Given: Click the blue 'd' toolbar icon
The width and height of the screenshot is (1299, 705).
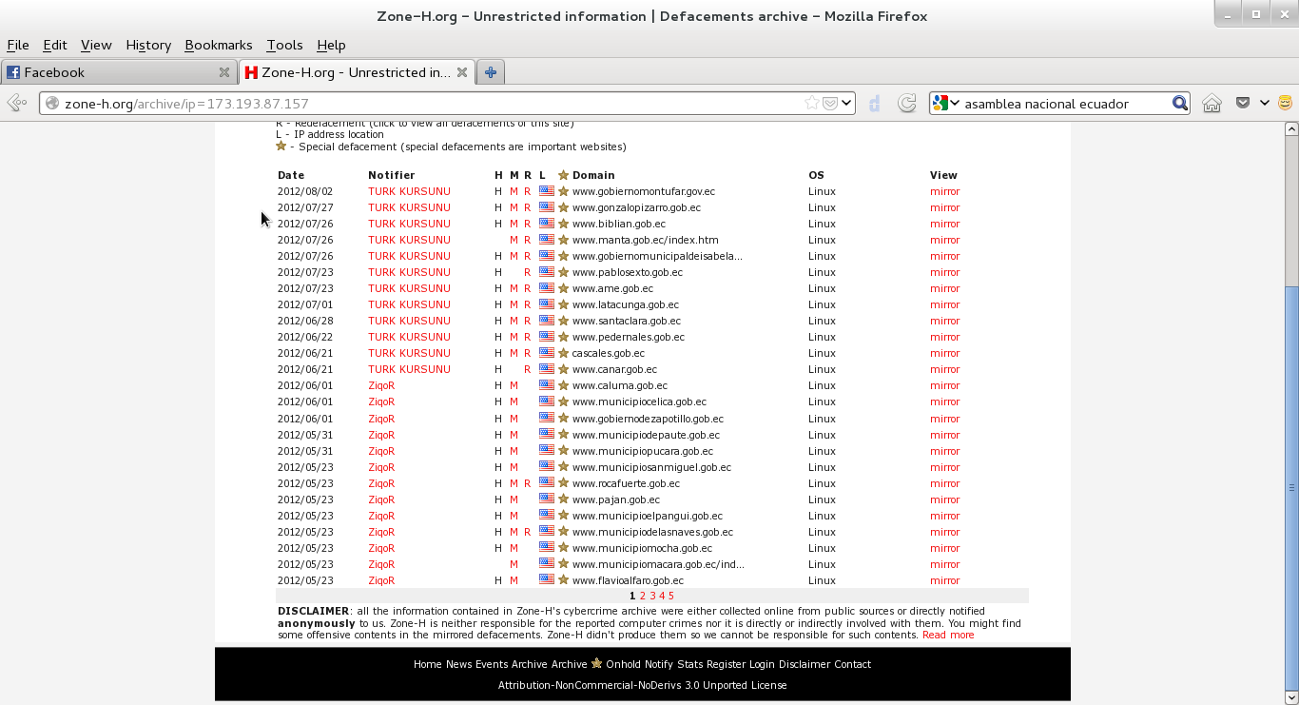Looking at the screenshot, I should [875, 103].
